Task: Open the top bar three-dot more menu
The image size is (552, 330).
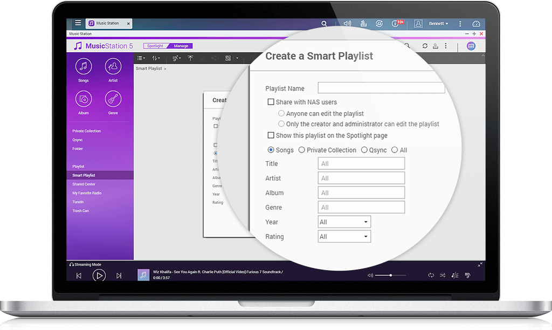Action: (460, 24)
